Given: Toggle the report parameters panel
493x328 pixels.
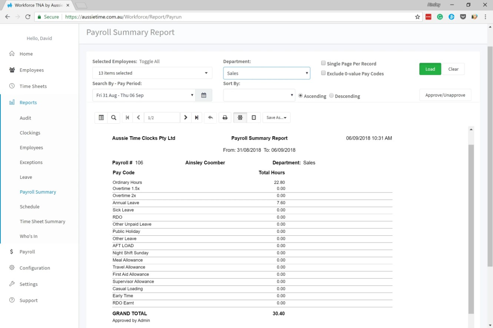Looking at the screenshot, I should 101,117.
